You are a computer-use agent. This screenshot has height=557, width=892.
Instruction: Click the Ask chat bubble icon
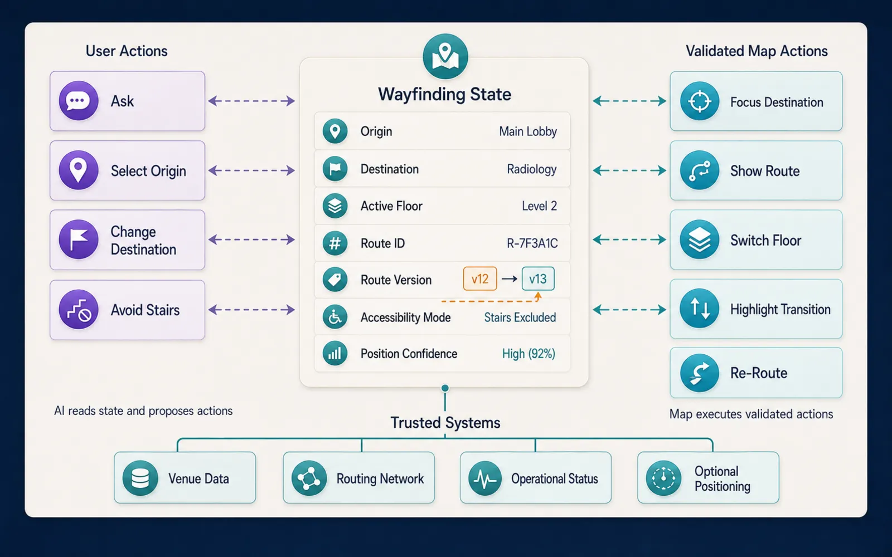pyautogui.click(x=79, y=101)
